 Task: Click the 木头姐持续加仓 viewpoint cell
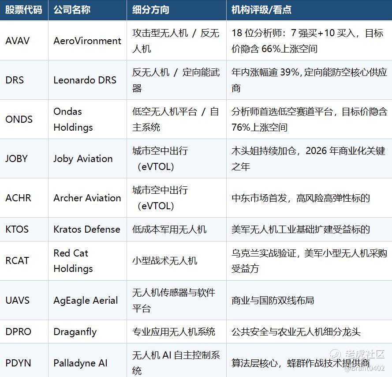[309, 158]
